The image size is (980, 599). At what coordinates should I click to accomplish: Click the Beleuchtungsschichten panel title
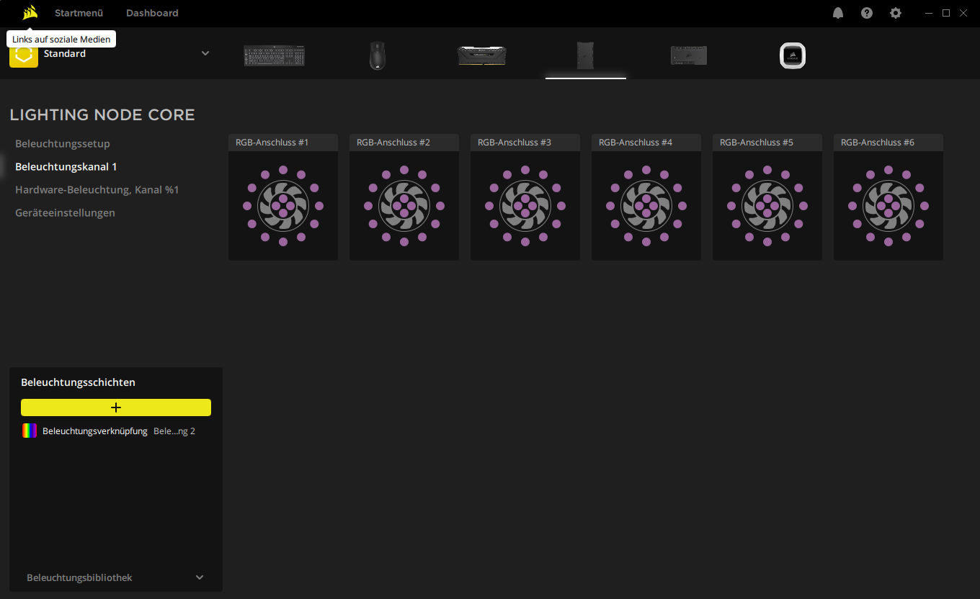point(78,382)
